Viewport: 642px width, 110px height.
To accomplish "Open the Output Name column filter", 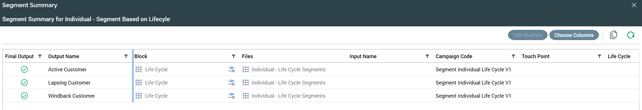I will 126,56.
